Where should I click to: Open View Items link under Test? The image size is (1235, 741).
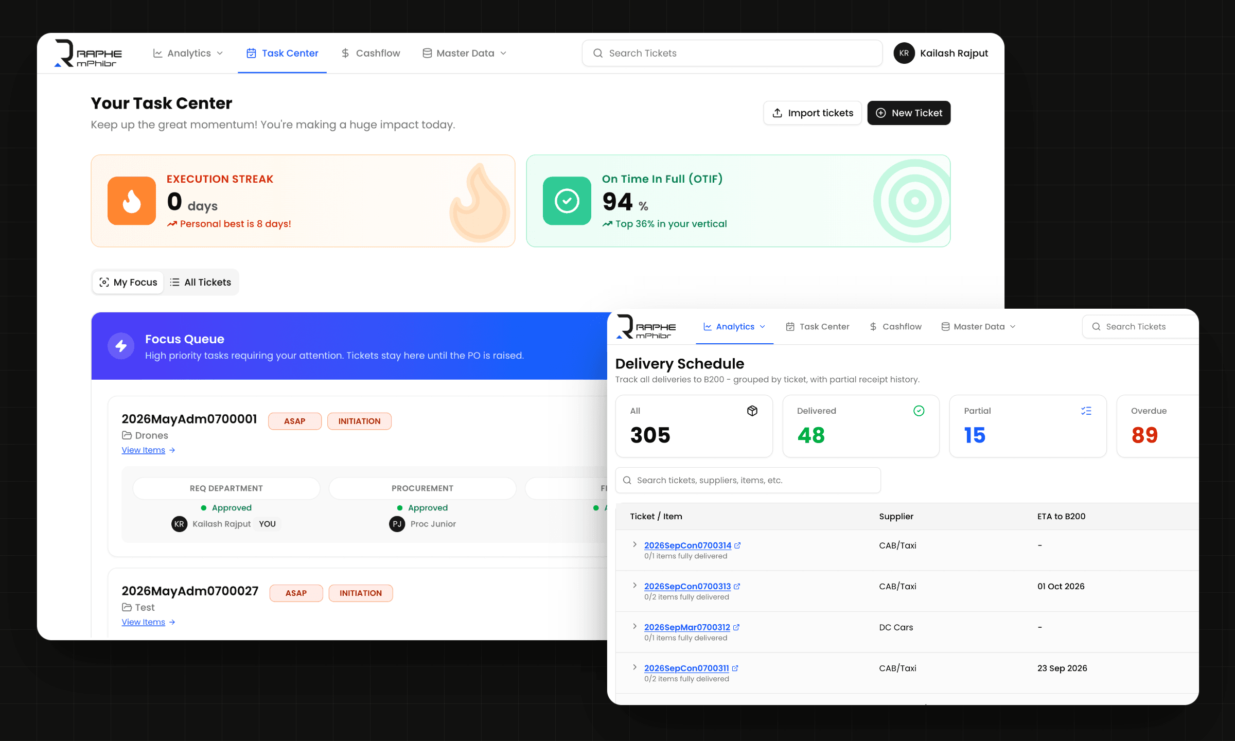[x=149, y=622]
